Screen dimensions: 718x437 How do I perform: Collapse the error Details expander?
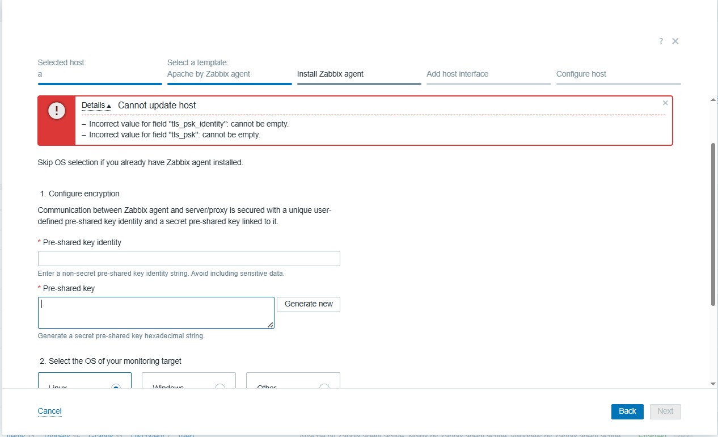[x=96, y=106]
